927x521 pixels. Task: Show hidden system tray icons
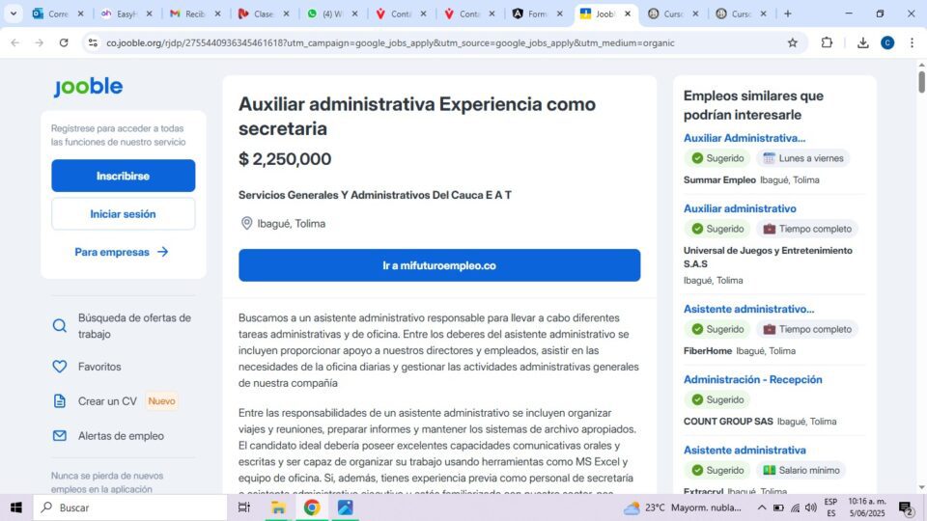tap(762, 507)
